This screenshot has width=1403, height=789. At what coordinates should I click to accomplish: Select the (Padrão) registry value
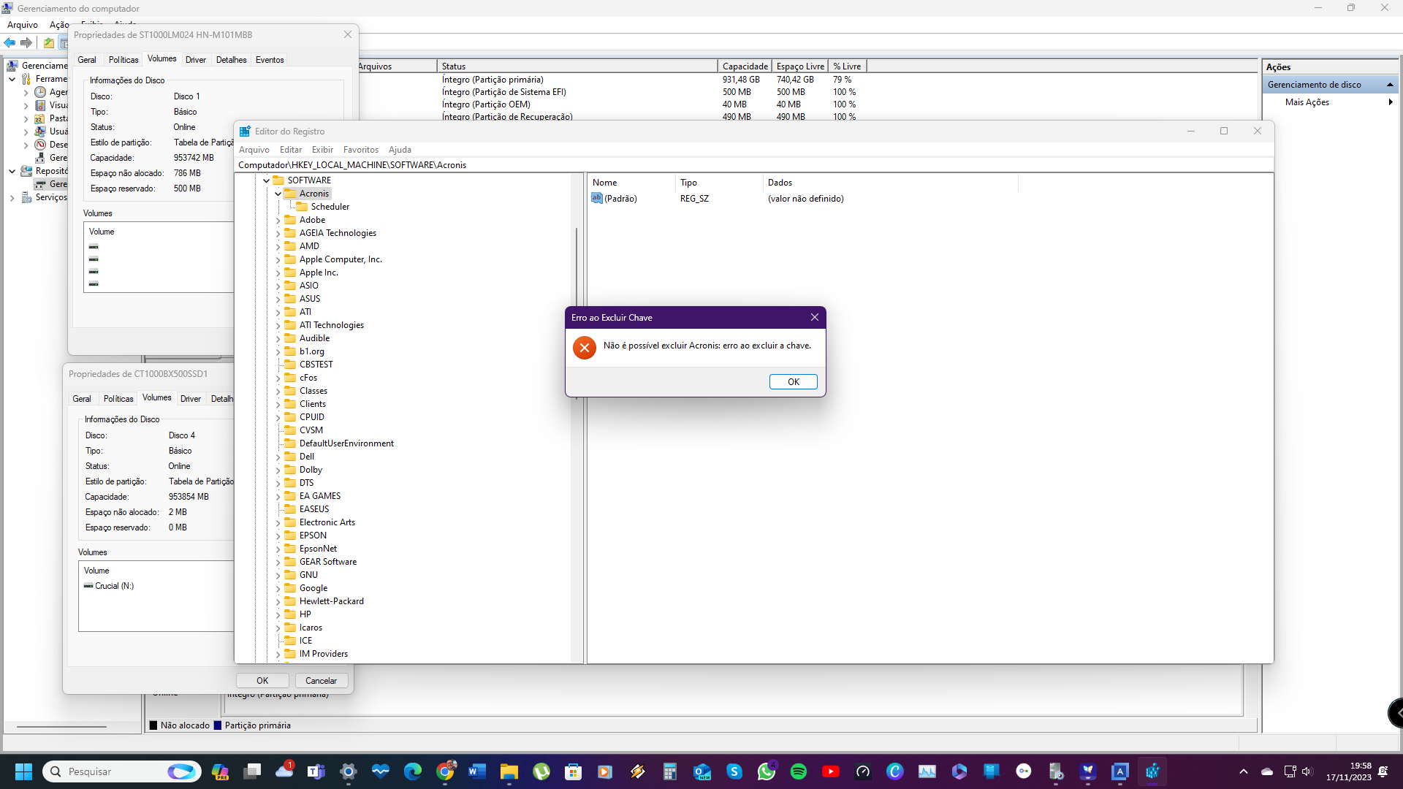[615, 199]
